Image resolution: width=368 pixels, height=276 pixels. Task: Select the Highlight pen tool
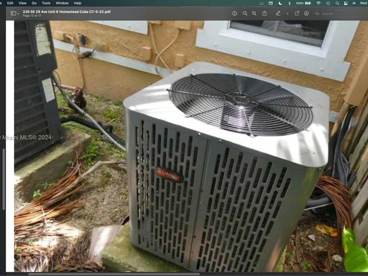click(x=278, y=13)
